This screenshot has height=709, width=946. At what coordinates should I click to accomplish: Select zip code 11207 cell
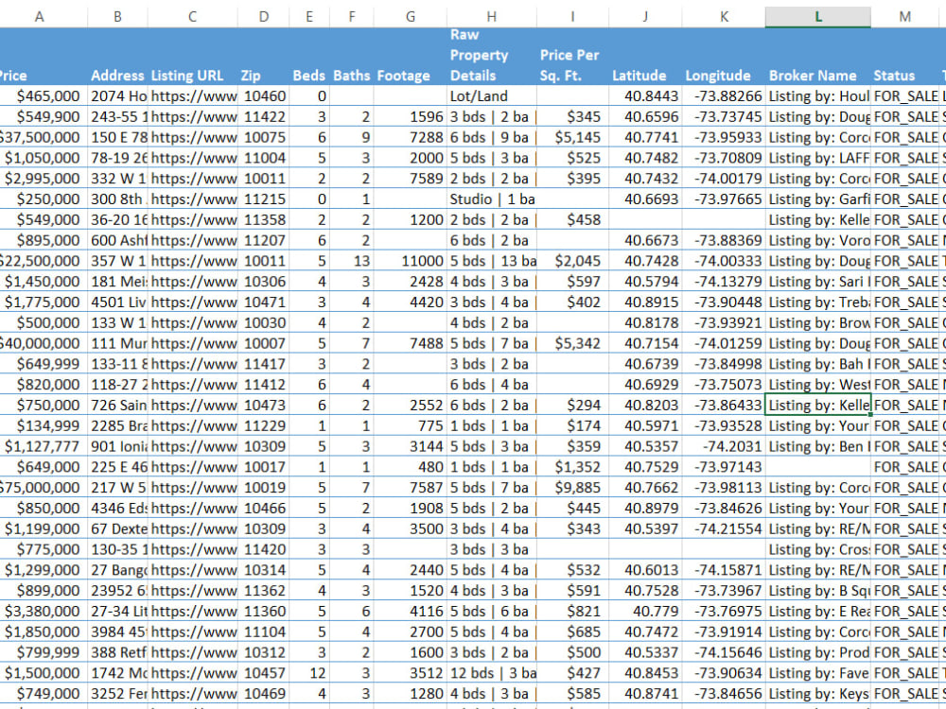click(264, 240)
